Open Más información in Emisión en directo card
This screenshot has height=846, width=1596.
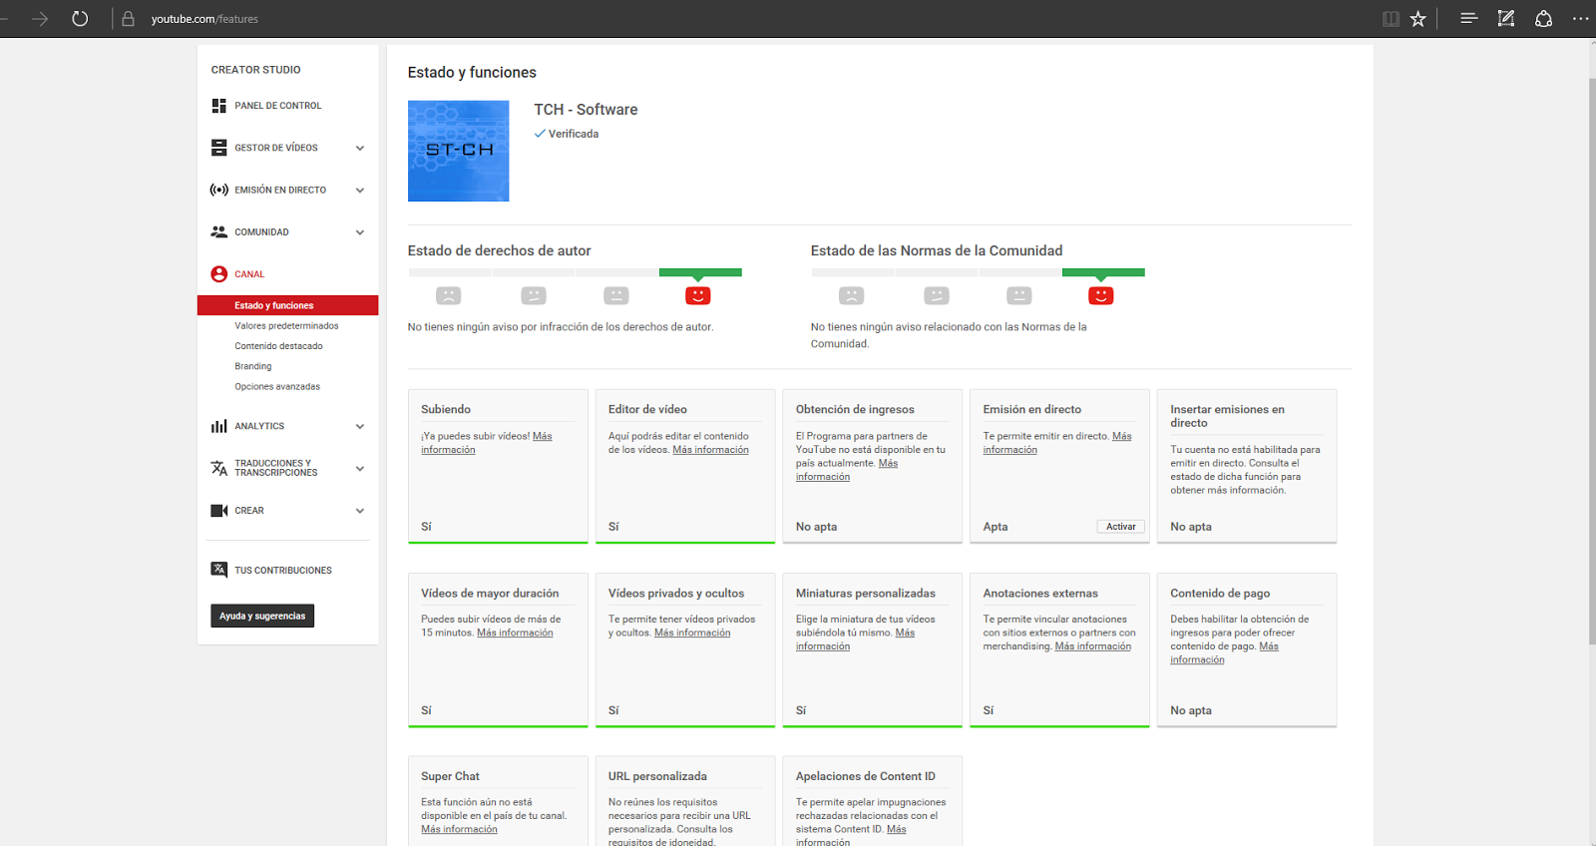(x=1057, y=443)
